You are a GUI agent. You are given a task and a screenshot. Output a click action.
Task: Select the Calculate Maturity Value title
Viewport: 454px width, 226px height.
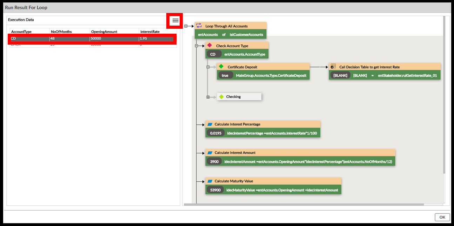point(234,181)
